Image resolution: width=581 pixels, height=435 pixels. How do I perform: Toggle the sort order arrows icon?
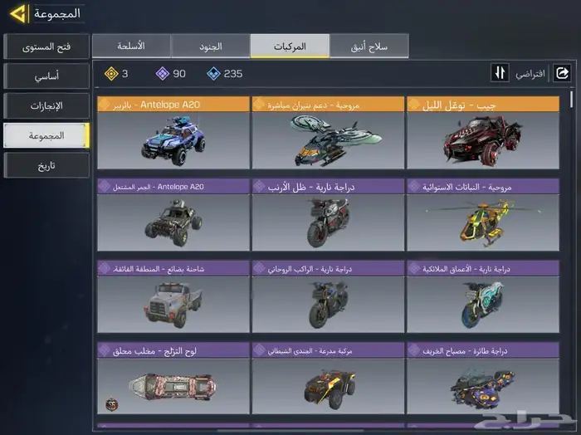point(500,72)
